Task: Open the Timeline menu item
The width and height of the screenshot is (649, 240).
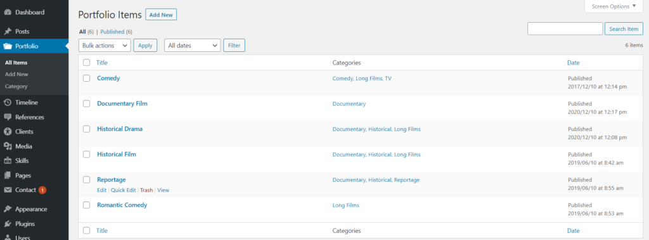Action: [27, 103]
